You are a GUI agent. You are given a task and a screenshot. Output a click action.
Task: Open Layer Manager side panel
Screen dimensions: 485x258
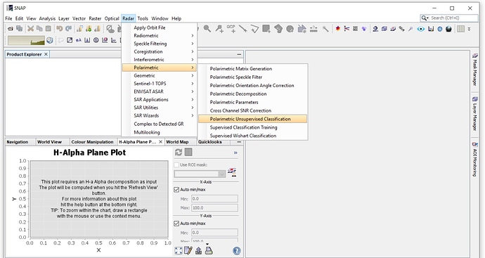pos(474,113)
